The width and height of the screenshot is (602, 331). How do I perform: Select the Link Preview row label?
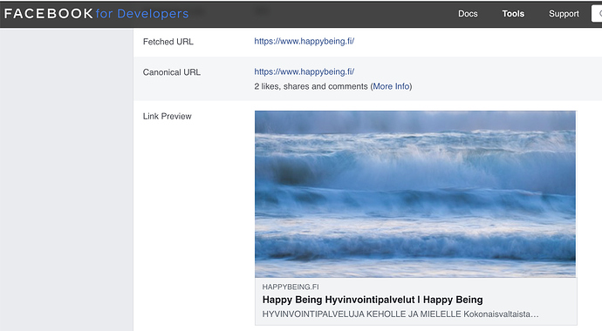coord(167,117)
